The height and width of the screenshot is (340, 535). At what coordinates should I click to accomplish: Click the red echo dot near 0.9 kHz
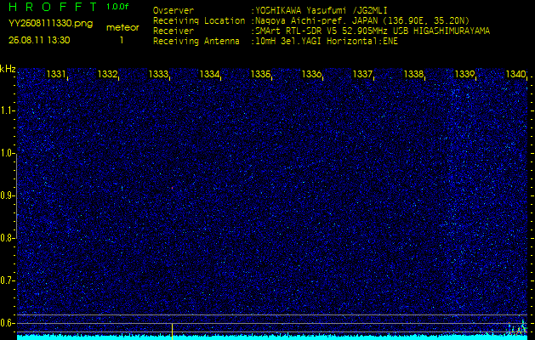tap(173, 188)
